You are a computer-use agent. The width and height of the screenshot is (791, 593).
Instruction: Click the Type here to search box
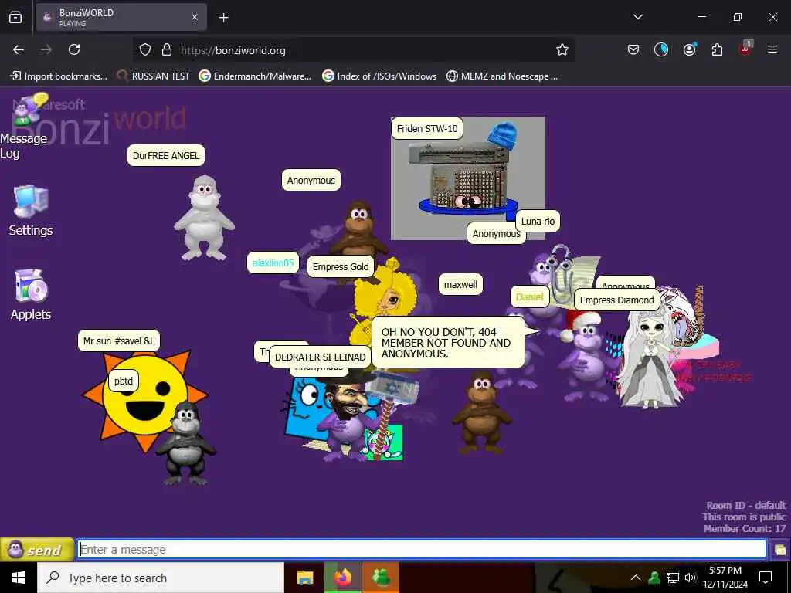click(x=161, y=578)
